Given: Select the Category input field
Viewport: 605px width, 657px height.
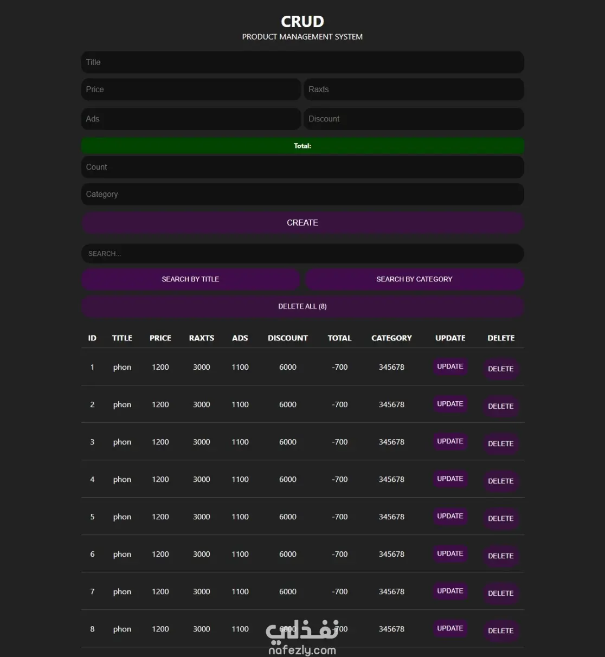Looking at the screenshot, I should tap(302, 194).
